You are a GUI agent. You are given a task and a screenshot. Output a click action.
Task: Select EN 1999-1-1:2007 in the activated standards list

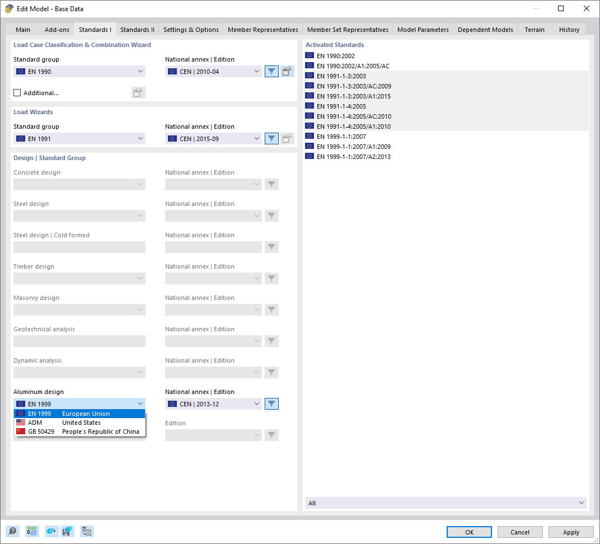(x=344, y=136)
